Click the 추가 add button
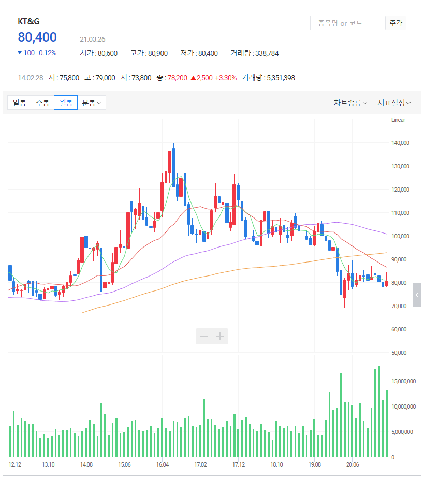This screenshot has height=480, width=425. (x=395, y=23)
